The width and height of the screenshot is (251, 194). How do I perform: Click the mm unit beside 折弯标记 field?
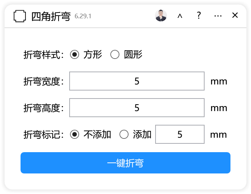[x=219, y=135]
